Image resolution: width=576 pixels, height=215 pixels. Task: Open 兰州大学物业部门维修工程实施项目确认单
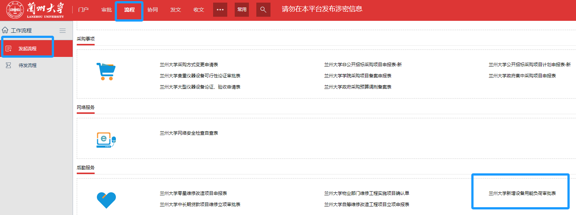[x=367, y=193]
